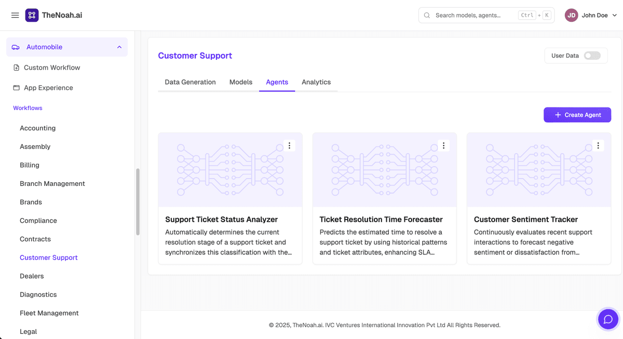Open Fleet Management workflow
Viewport: 623px width, 339px height.
(x=49, y=313)
